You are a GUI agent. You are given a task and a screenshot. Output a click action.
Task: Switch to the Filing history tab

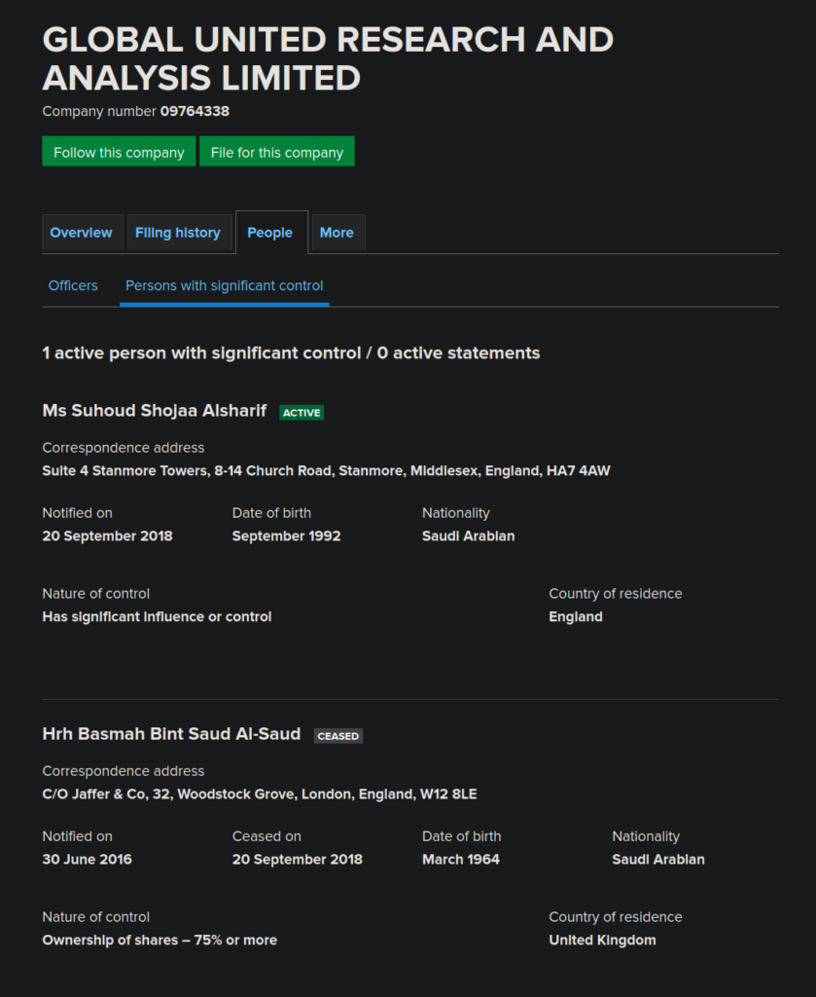coord(178,233)
